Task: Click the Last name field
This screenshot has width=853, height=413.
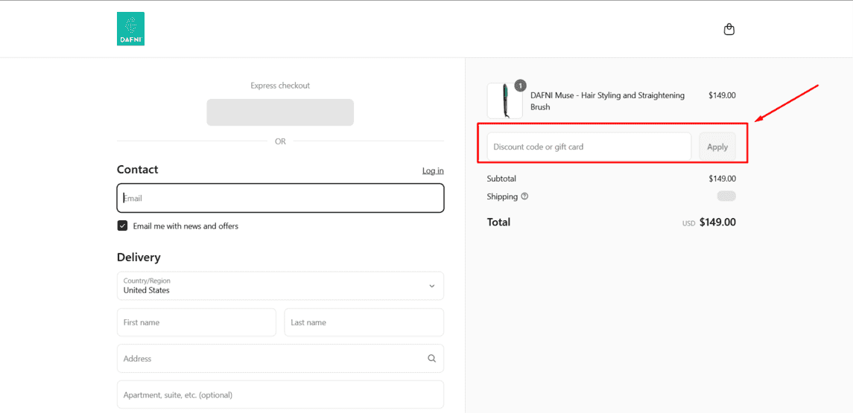Action: pyautogui.click(x=364, y=322)
